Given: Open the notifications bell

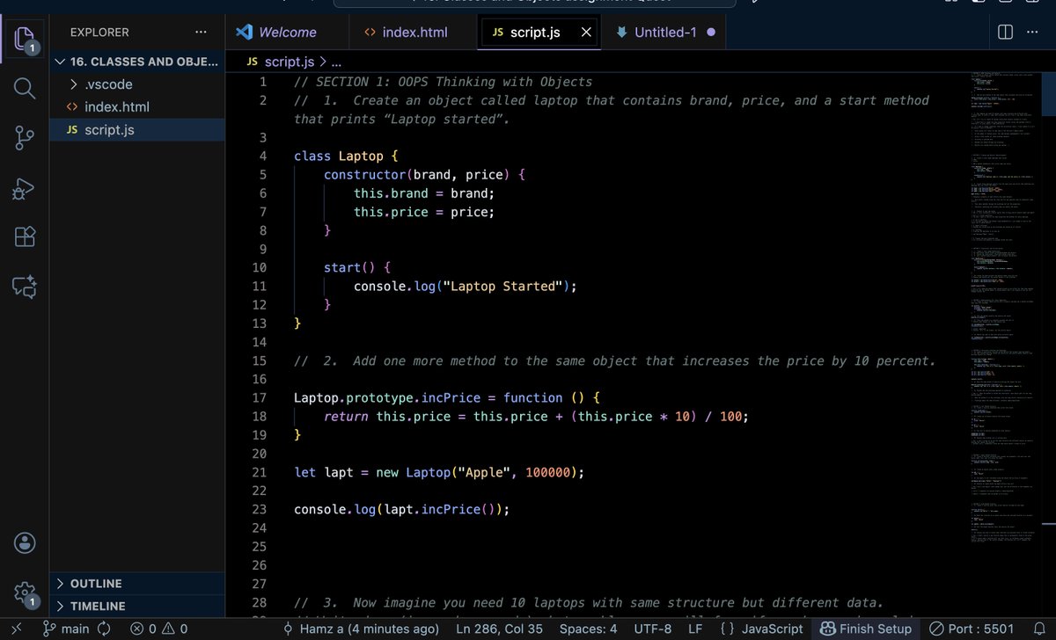Looking at the screenshot, I should click(1038, 629).
